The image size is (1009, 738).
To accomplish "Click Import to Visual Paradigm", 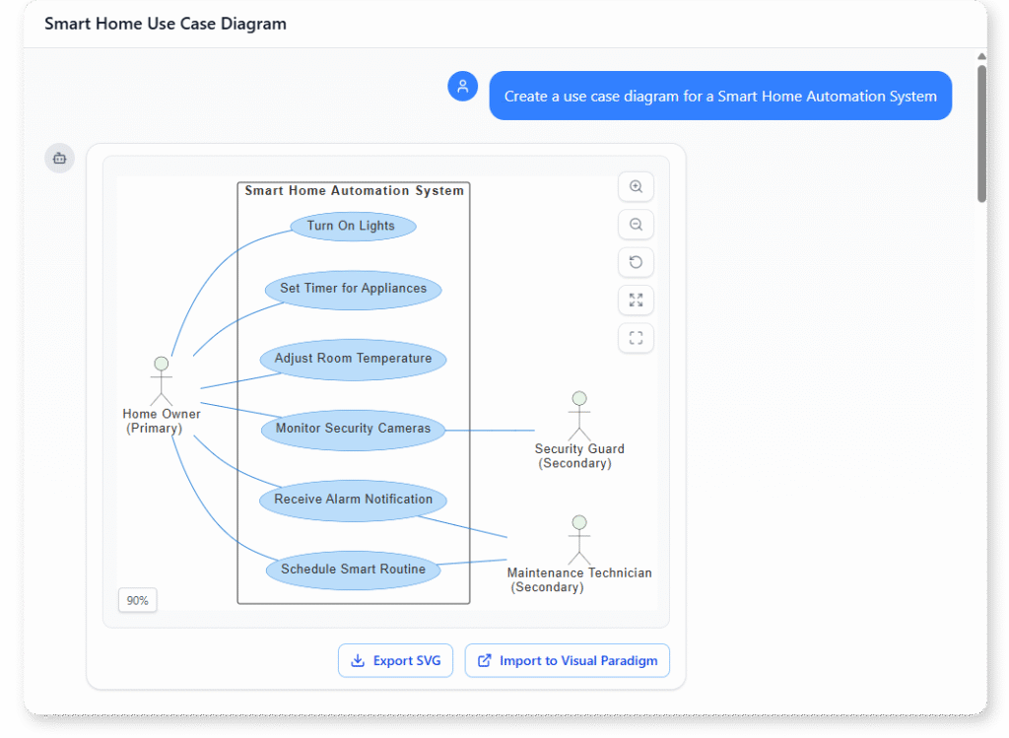I will point(567,660).
